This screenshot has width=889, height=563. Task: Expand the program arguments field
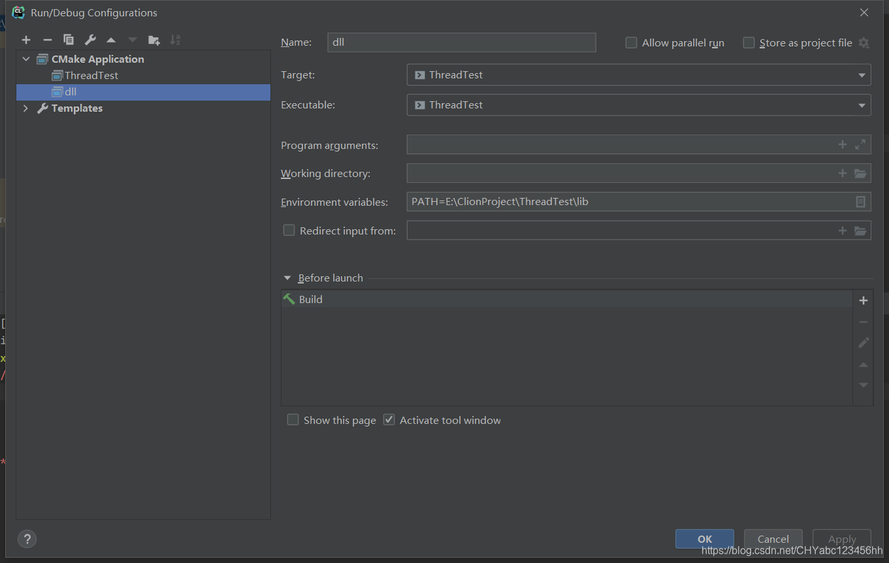point(860,145)
